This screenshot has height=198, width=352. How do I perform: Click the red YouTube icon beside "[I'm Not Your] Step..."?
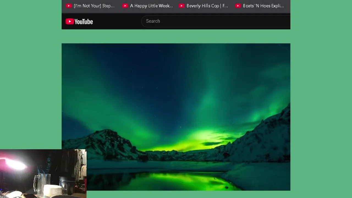tap(69, 6)
